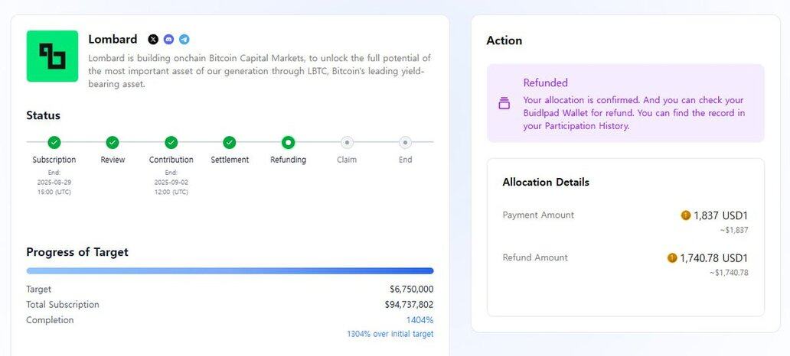Click the Settlement step label
Screen dimensions: 790x356
tap(230, 160)
